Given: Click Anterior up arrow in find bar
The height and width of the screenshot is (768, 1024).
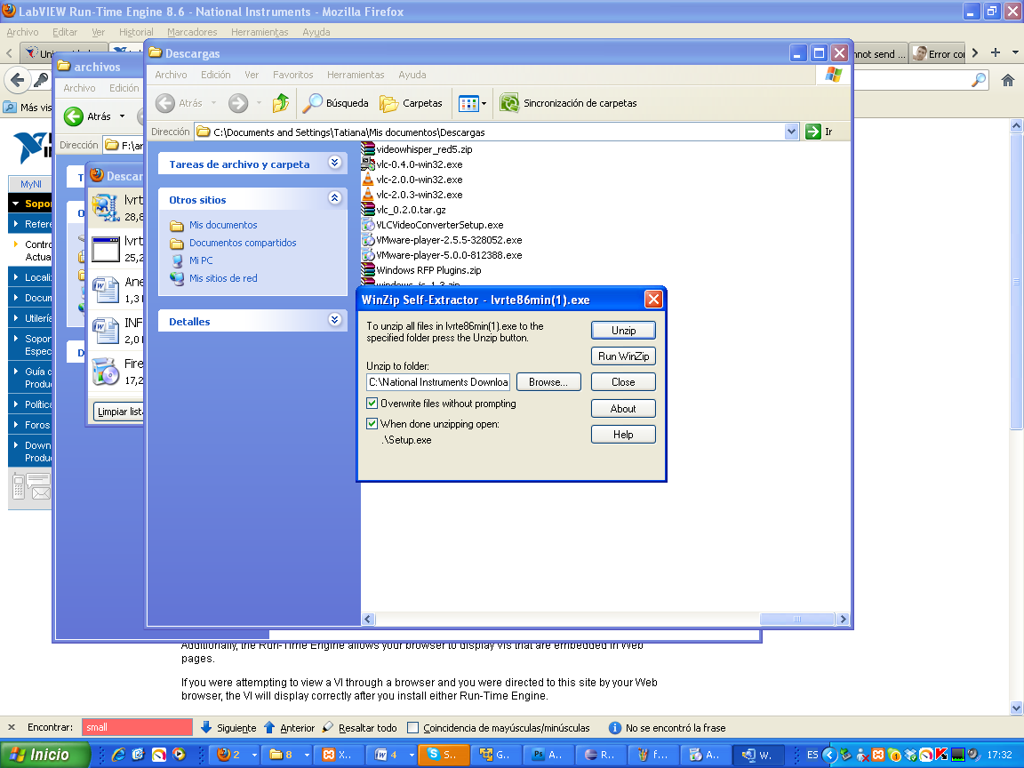Looking at the screenshot, I should [x=269, y=727].
